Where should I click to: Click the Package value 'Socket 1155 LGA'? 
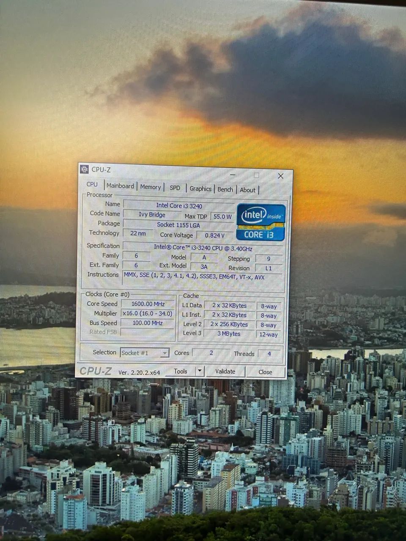coord(178,225)
